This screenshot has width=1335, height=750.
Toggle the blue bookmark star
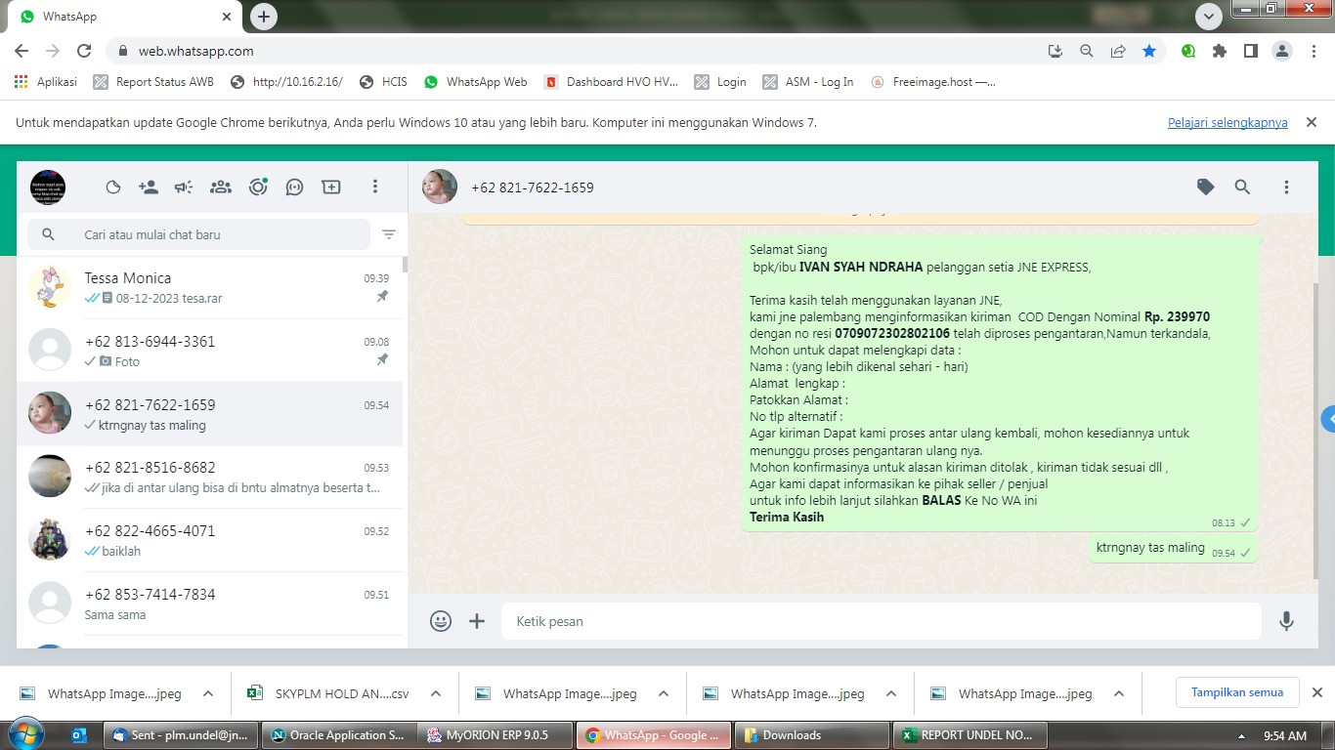[x=1149, y=51]
